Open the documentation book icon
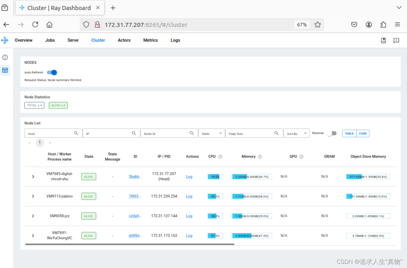Screen dimensions: 407x268 point(383,40)
